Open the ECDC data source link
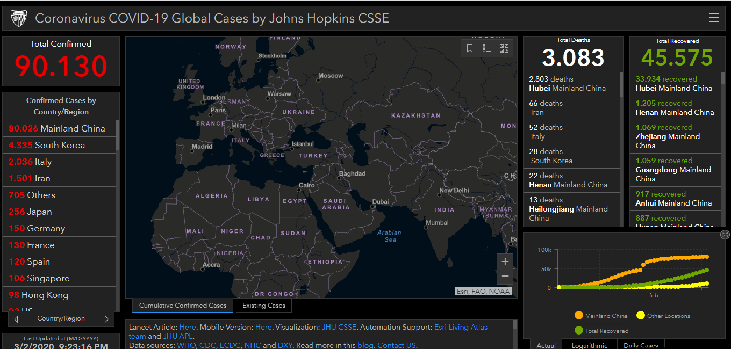Viewport: 731px width, 349px height. 230,345
